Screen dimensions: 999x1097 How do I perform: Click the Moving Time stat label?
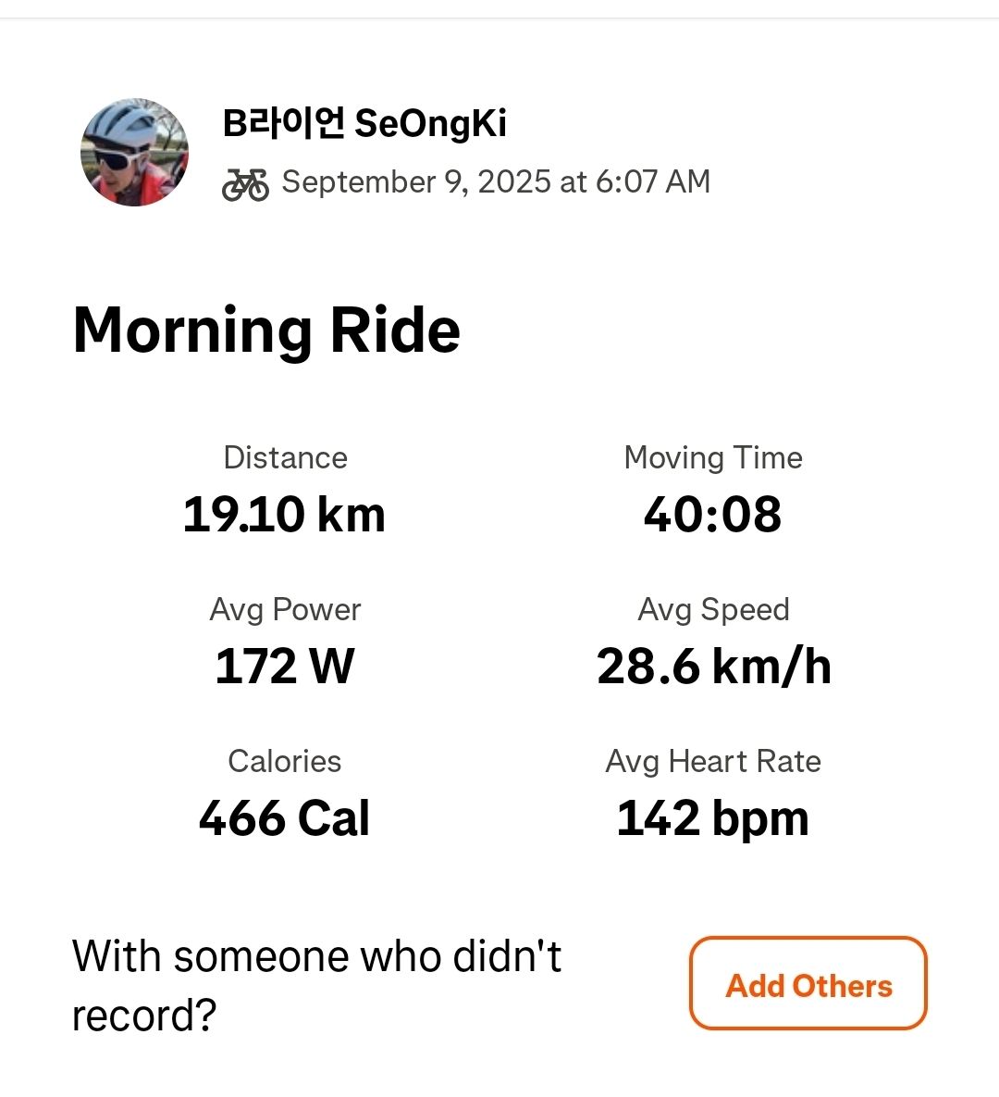[713, 457]
